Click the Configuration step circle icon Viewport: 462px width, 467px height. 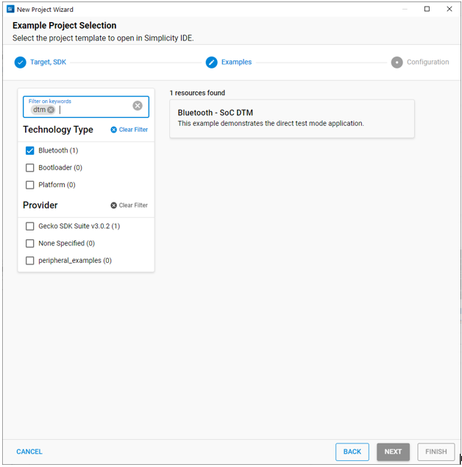coord(397,63)
